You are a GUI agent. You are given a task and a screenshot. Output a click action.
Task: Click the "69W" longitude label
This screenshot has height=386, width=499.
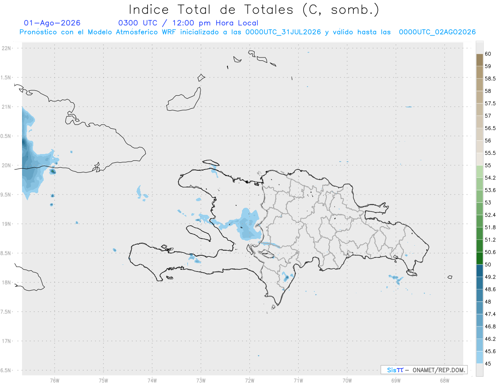click(x=395, y=380)
